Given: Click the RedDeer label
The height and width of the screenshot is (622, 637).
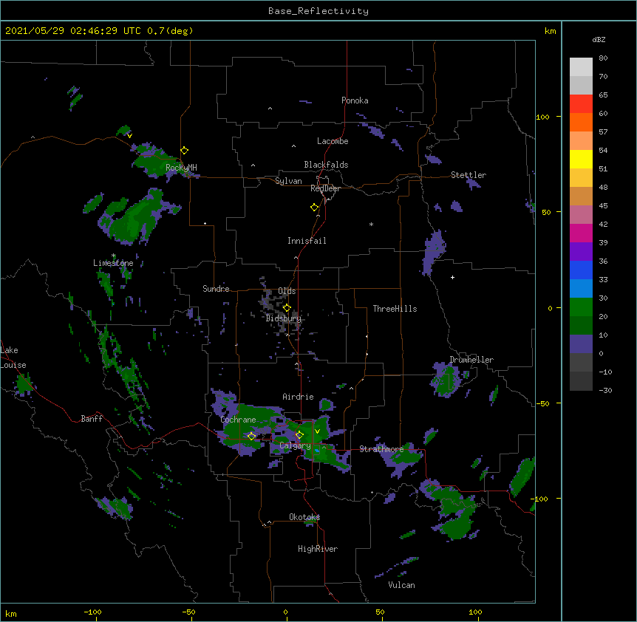Looking at the screenshot, I should [x=325, y=188].
